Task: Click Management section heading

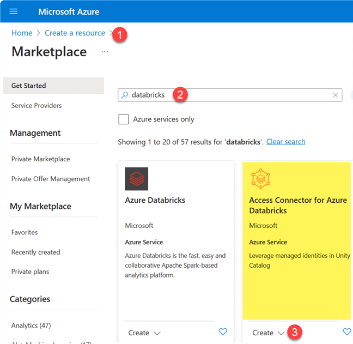Action: [x=35, y=133]
